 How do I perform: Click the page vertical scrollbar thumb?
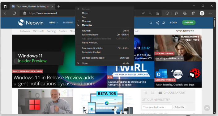click(x=215, y=24)
